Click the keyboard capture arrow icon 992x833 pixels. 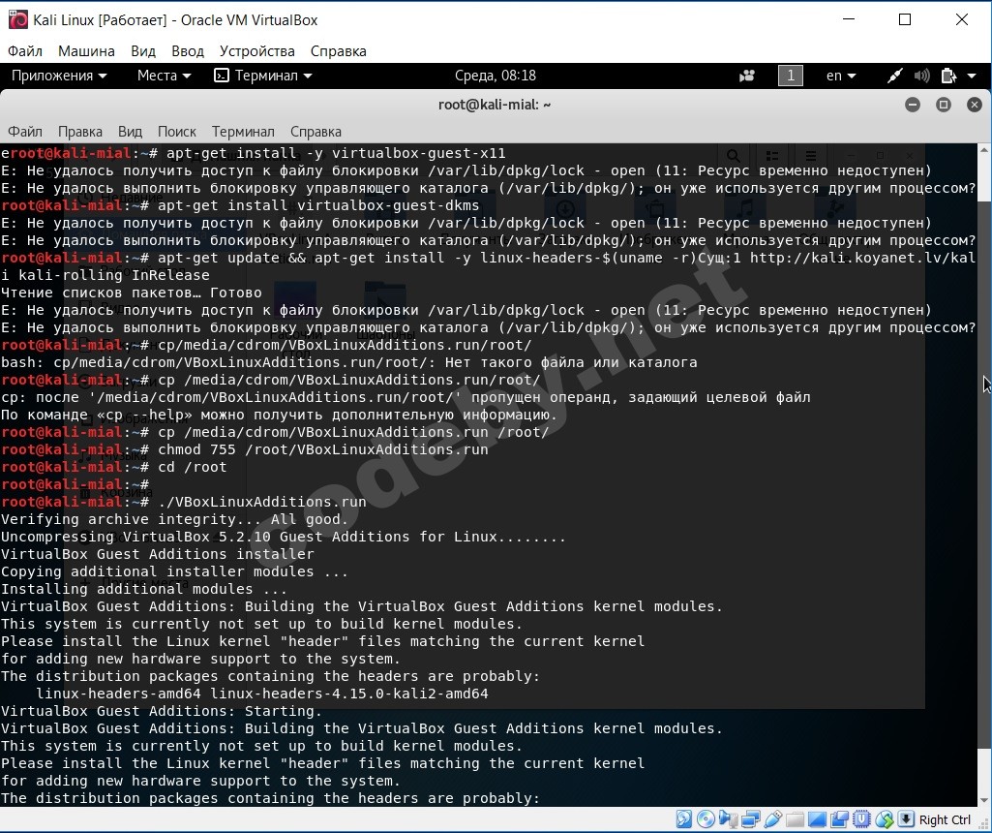pyautogui.click(x=906, y=819)
